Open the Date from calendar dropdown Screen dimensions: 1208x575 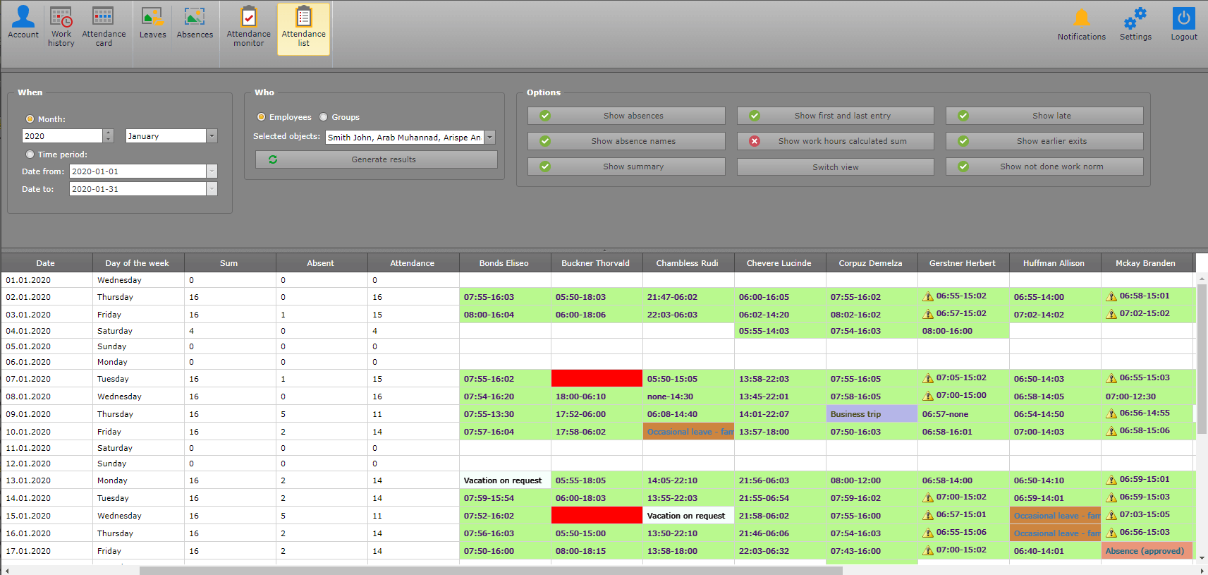pyautogui.click(x=212, y=171)
